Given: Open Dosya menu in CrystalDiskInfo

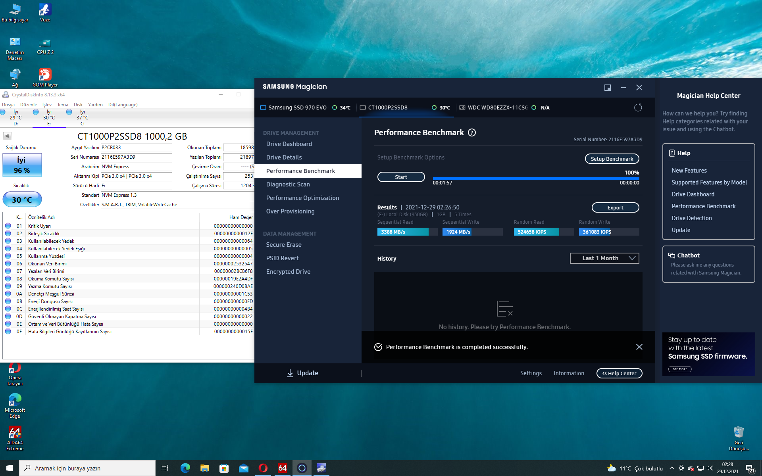Looking at the screenshot, I should (8, 105).
